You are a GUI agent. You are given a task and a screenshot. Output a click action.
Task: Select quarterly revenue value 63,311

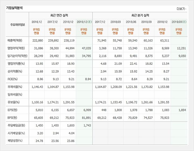165,40
